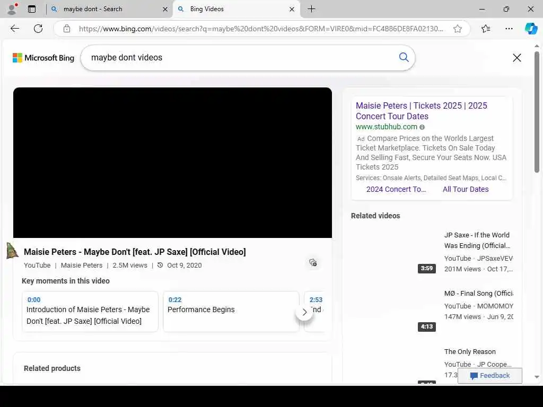
Task: Open a new browser tab
Action: [x=311, y=9]
